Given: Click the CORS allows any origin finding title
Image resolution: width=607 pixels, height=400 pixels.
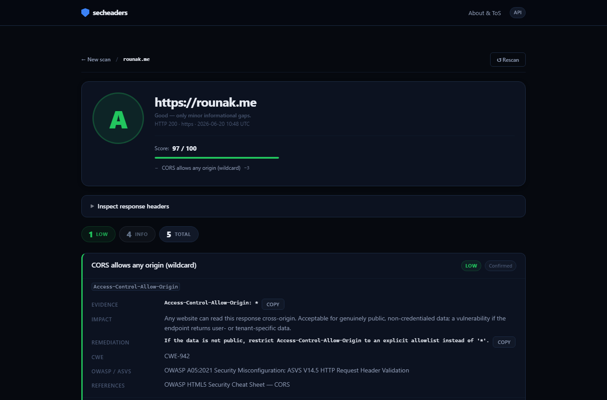Looking at the screenshot, I should (x=144, y=265).
